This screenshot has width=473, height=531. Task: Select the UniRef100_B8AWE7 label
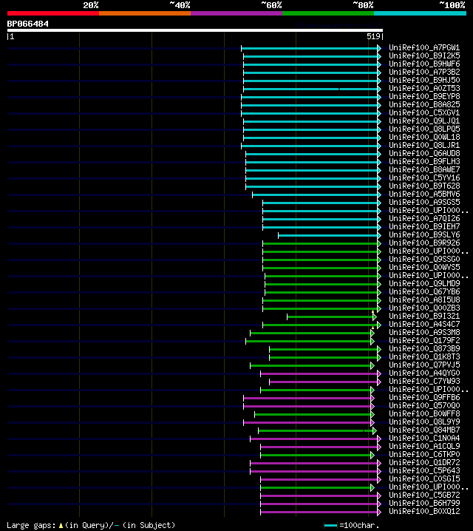coord(424,169)
